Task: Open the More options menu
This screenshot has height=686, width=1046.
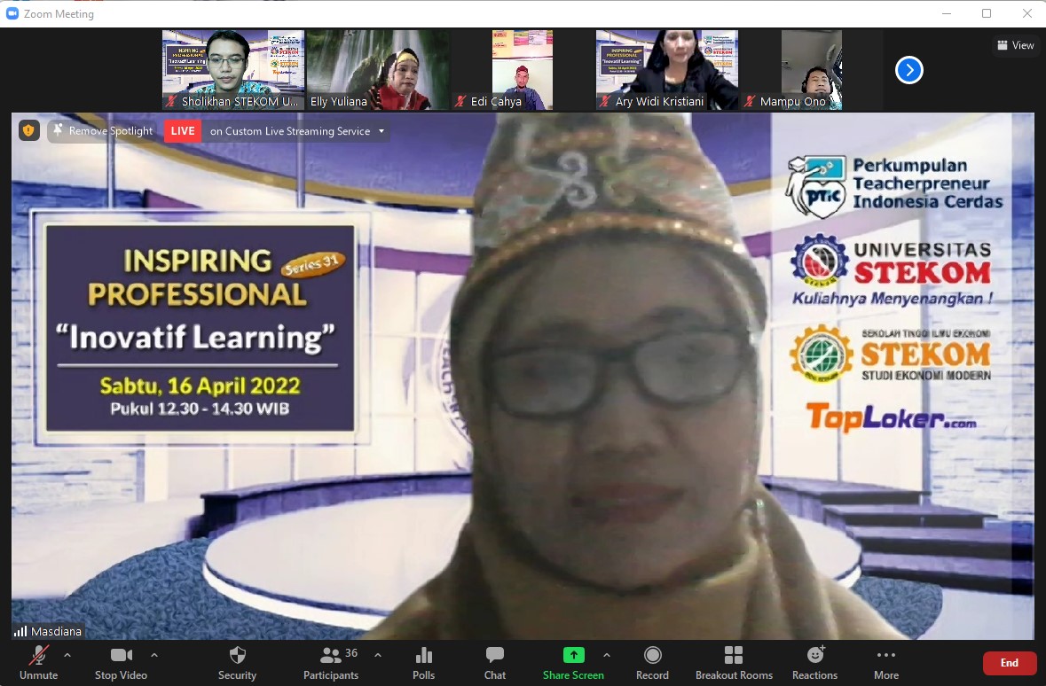Action: [x=886, y=663]
